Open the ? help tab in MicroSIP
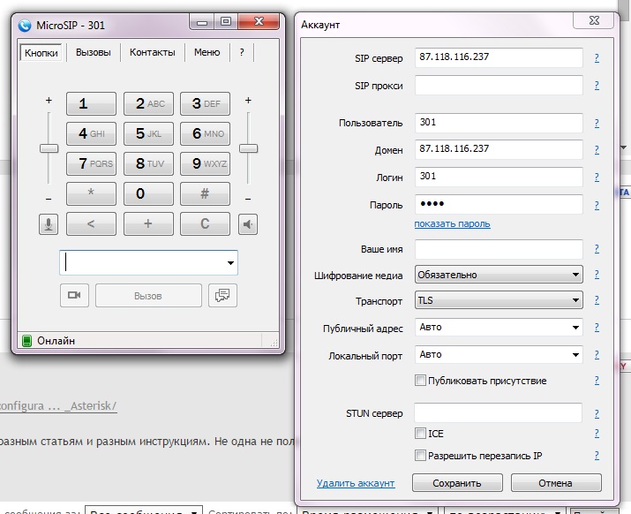 pyautogui.click(x=242, y=52)
